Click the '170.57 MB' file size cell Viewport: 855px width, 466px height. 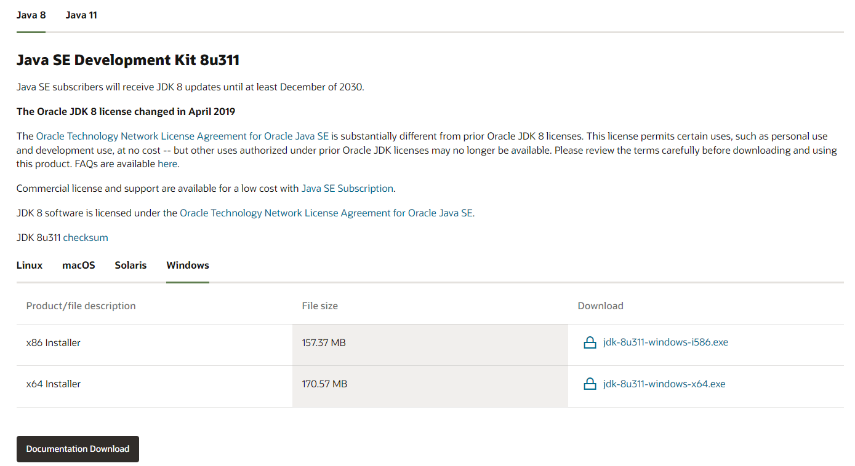[430, 387]
